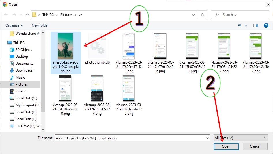Image resolution: width=273 pixels, height=154 pixels.
Task: Click navigation pane scroll down arrow
Action: click(43, 129)
